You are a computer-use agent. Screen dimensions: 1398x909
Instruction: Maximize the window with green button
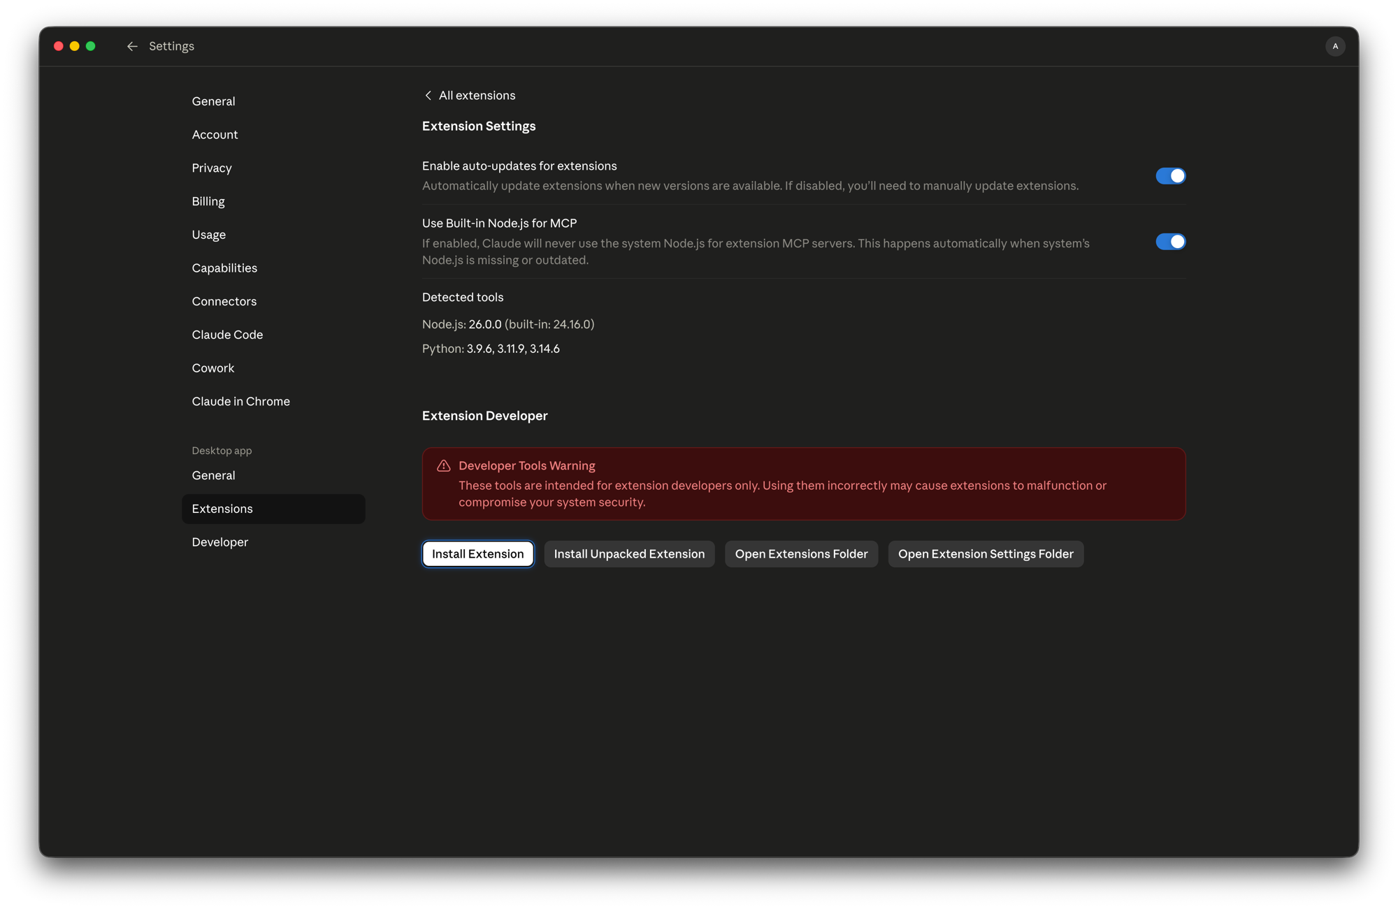tap(91, 46)
